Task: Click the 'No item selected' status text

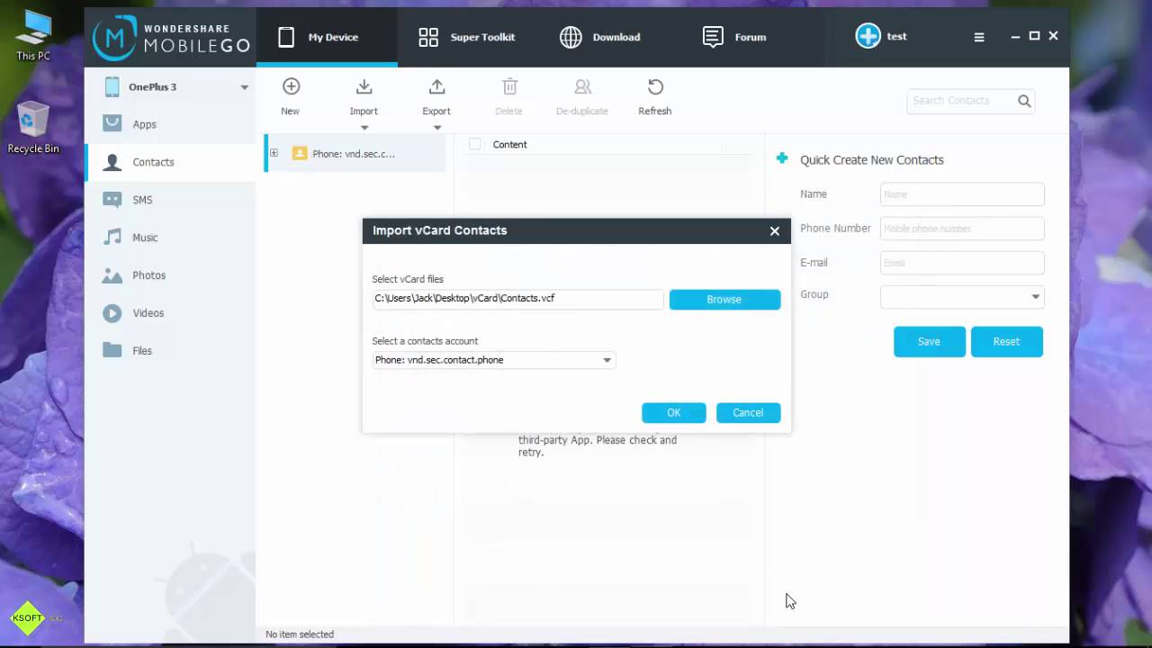Action: [300, 634]
